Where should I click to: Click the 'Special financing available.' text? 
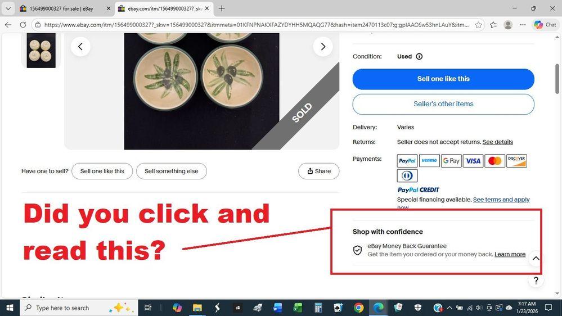click(434, 200)
